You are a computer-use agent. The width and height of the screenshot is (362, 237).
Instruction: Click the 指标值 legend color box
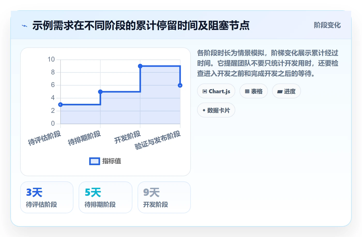pos(94,161)
